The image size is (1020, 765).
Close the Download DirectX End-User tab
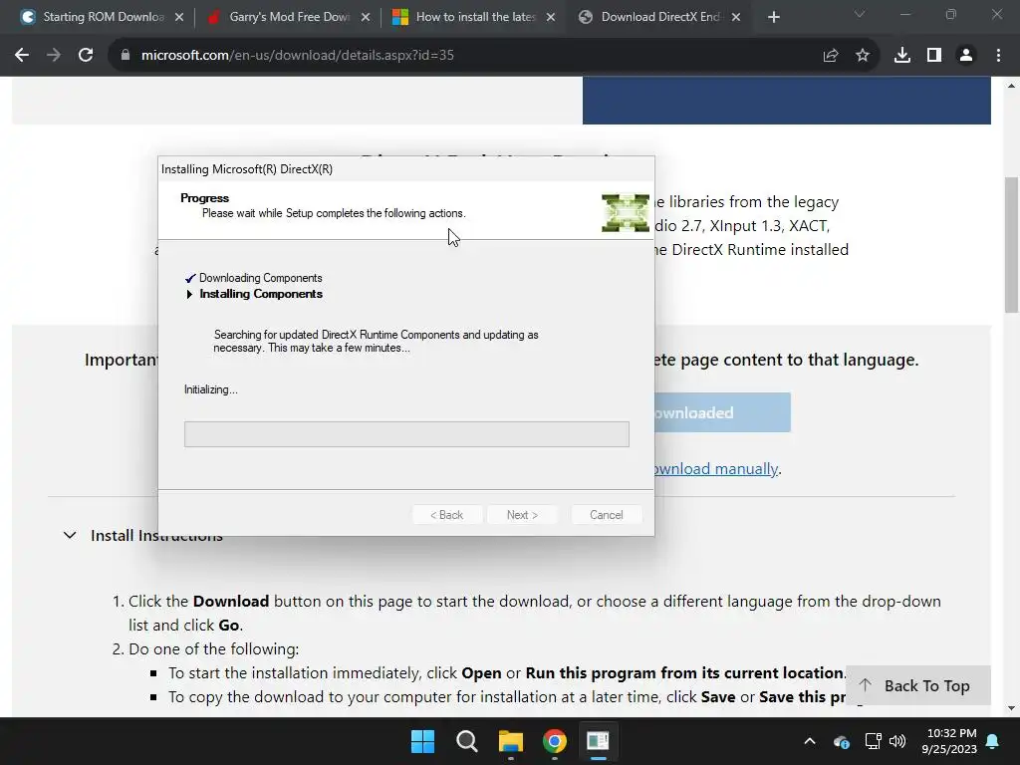pos(736,17)
